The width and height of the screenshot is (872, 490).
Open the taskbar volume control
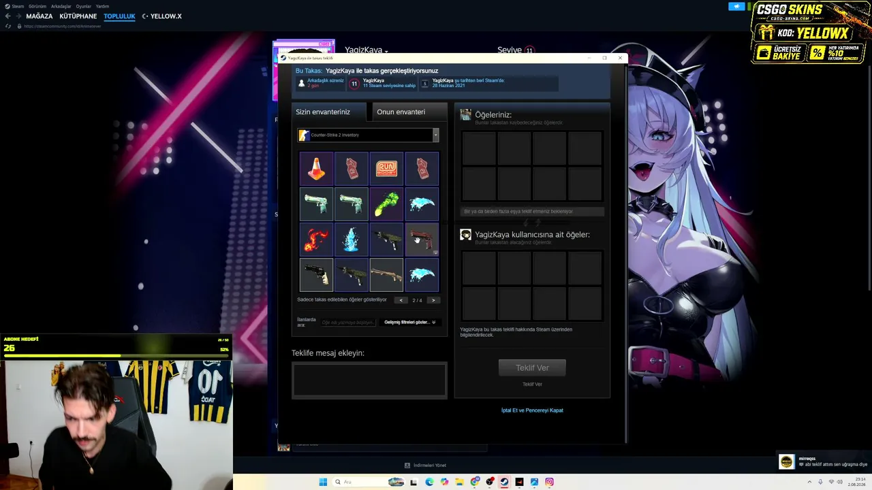click(x=841, y=482)
